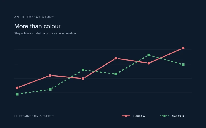Image resolution: width=206 pixels, height=128 pixels.
Task: Click the last Series B square marker
Action: coord(183,65)
